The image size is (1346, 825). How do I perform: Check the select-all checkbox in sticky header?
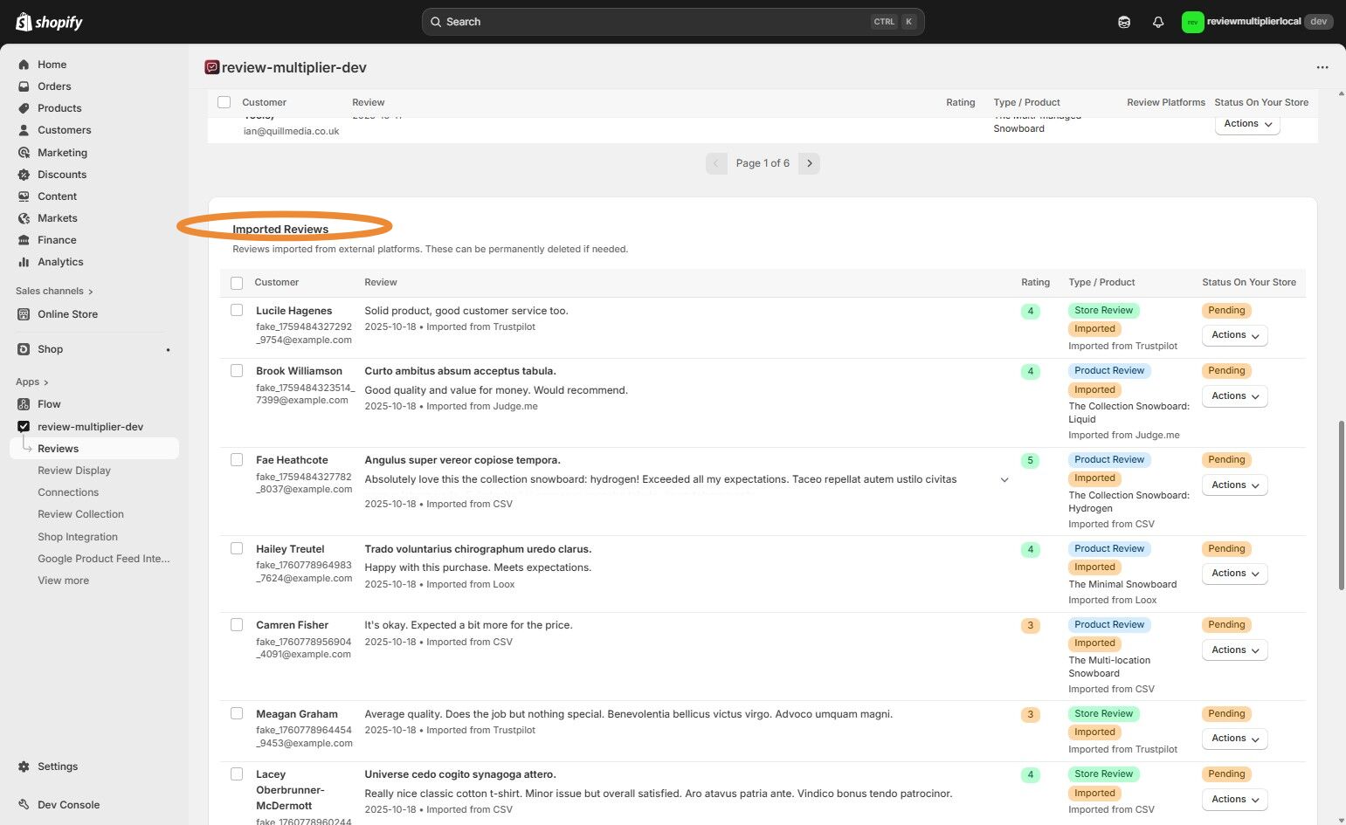point(224,102)
